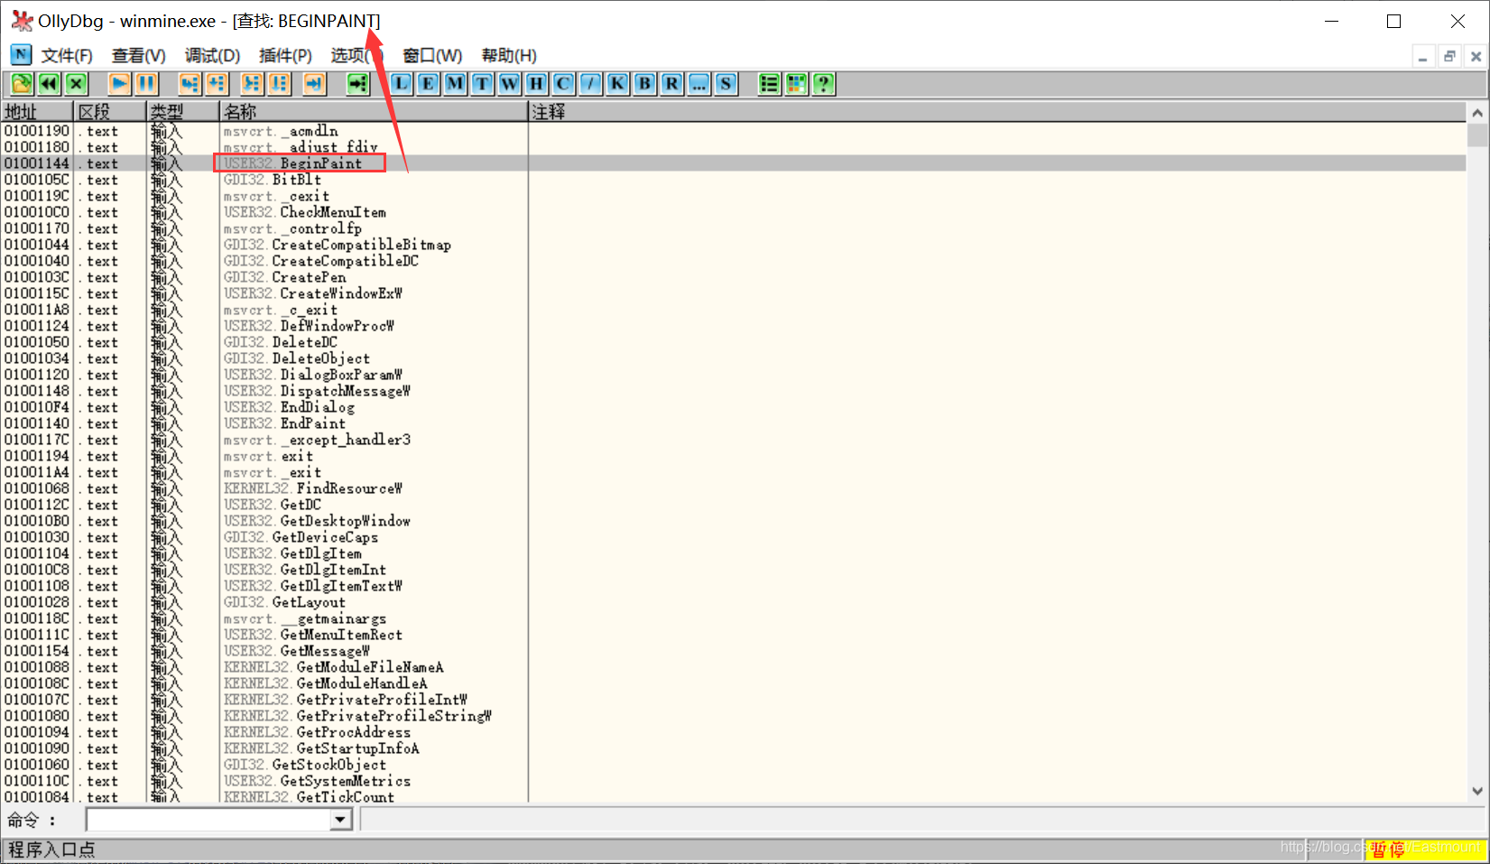Click into the 命令 input field
The image size is (1490, 864).
point(208,820)
